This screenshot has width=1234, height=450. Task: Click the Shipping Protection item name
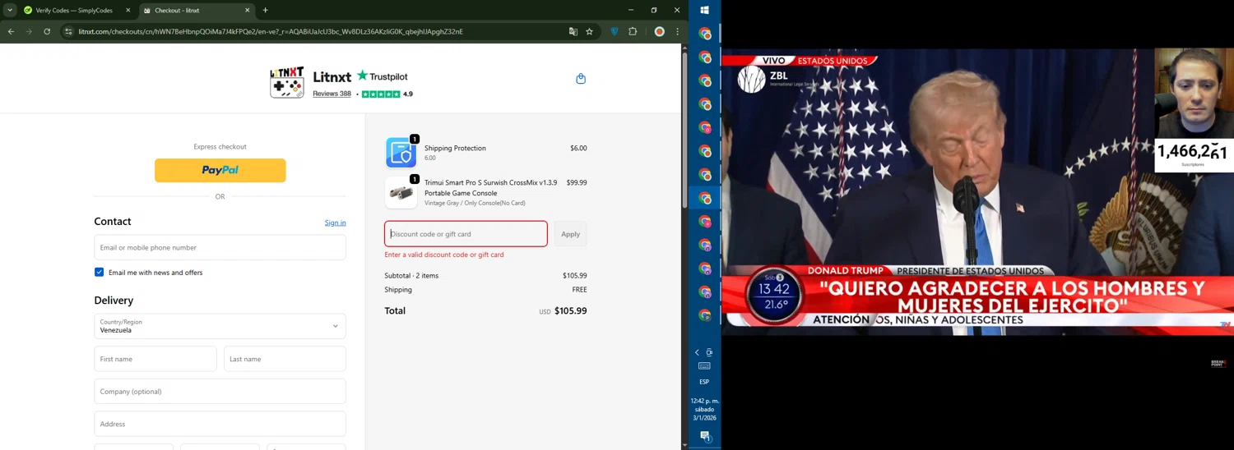point(455,148)
